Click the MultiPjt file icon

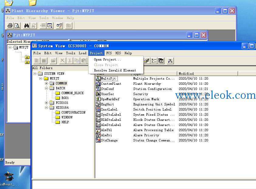[98, 78]
